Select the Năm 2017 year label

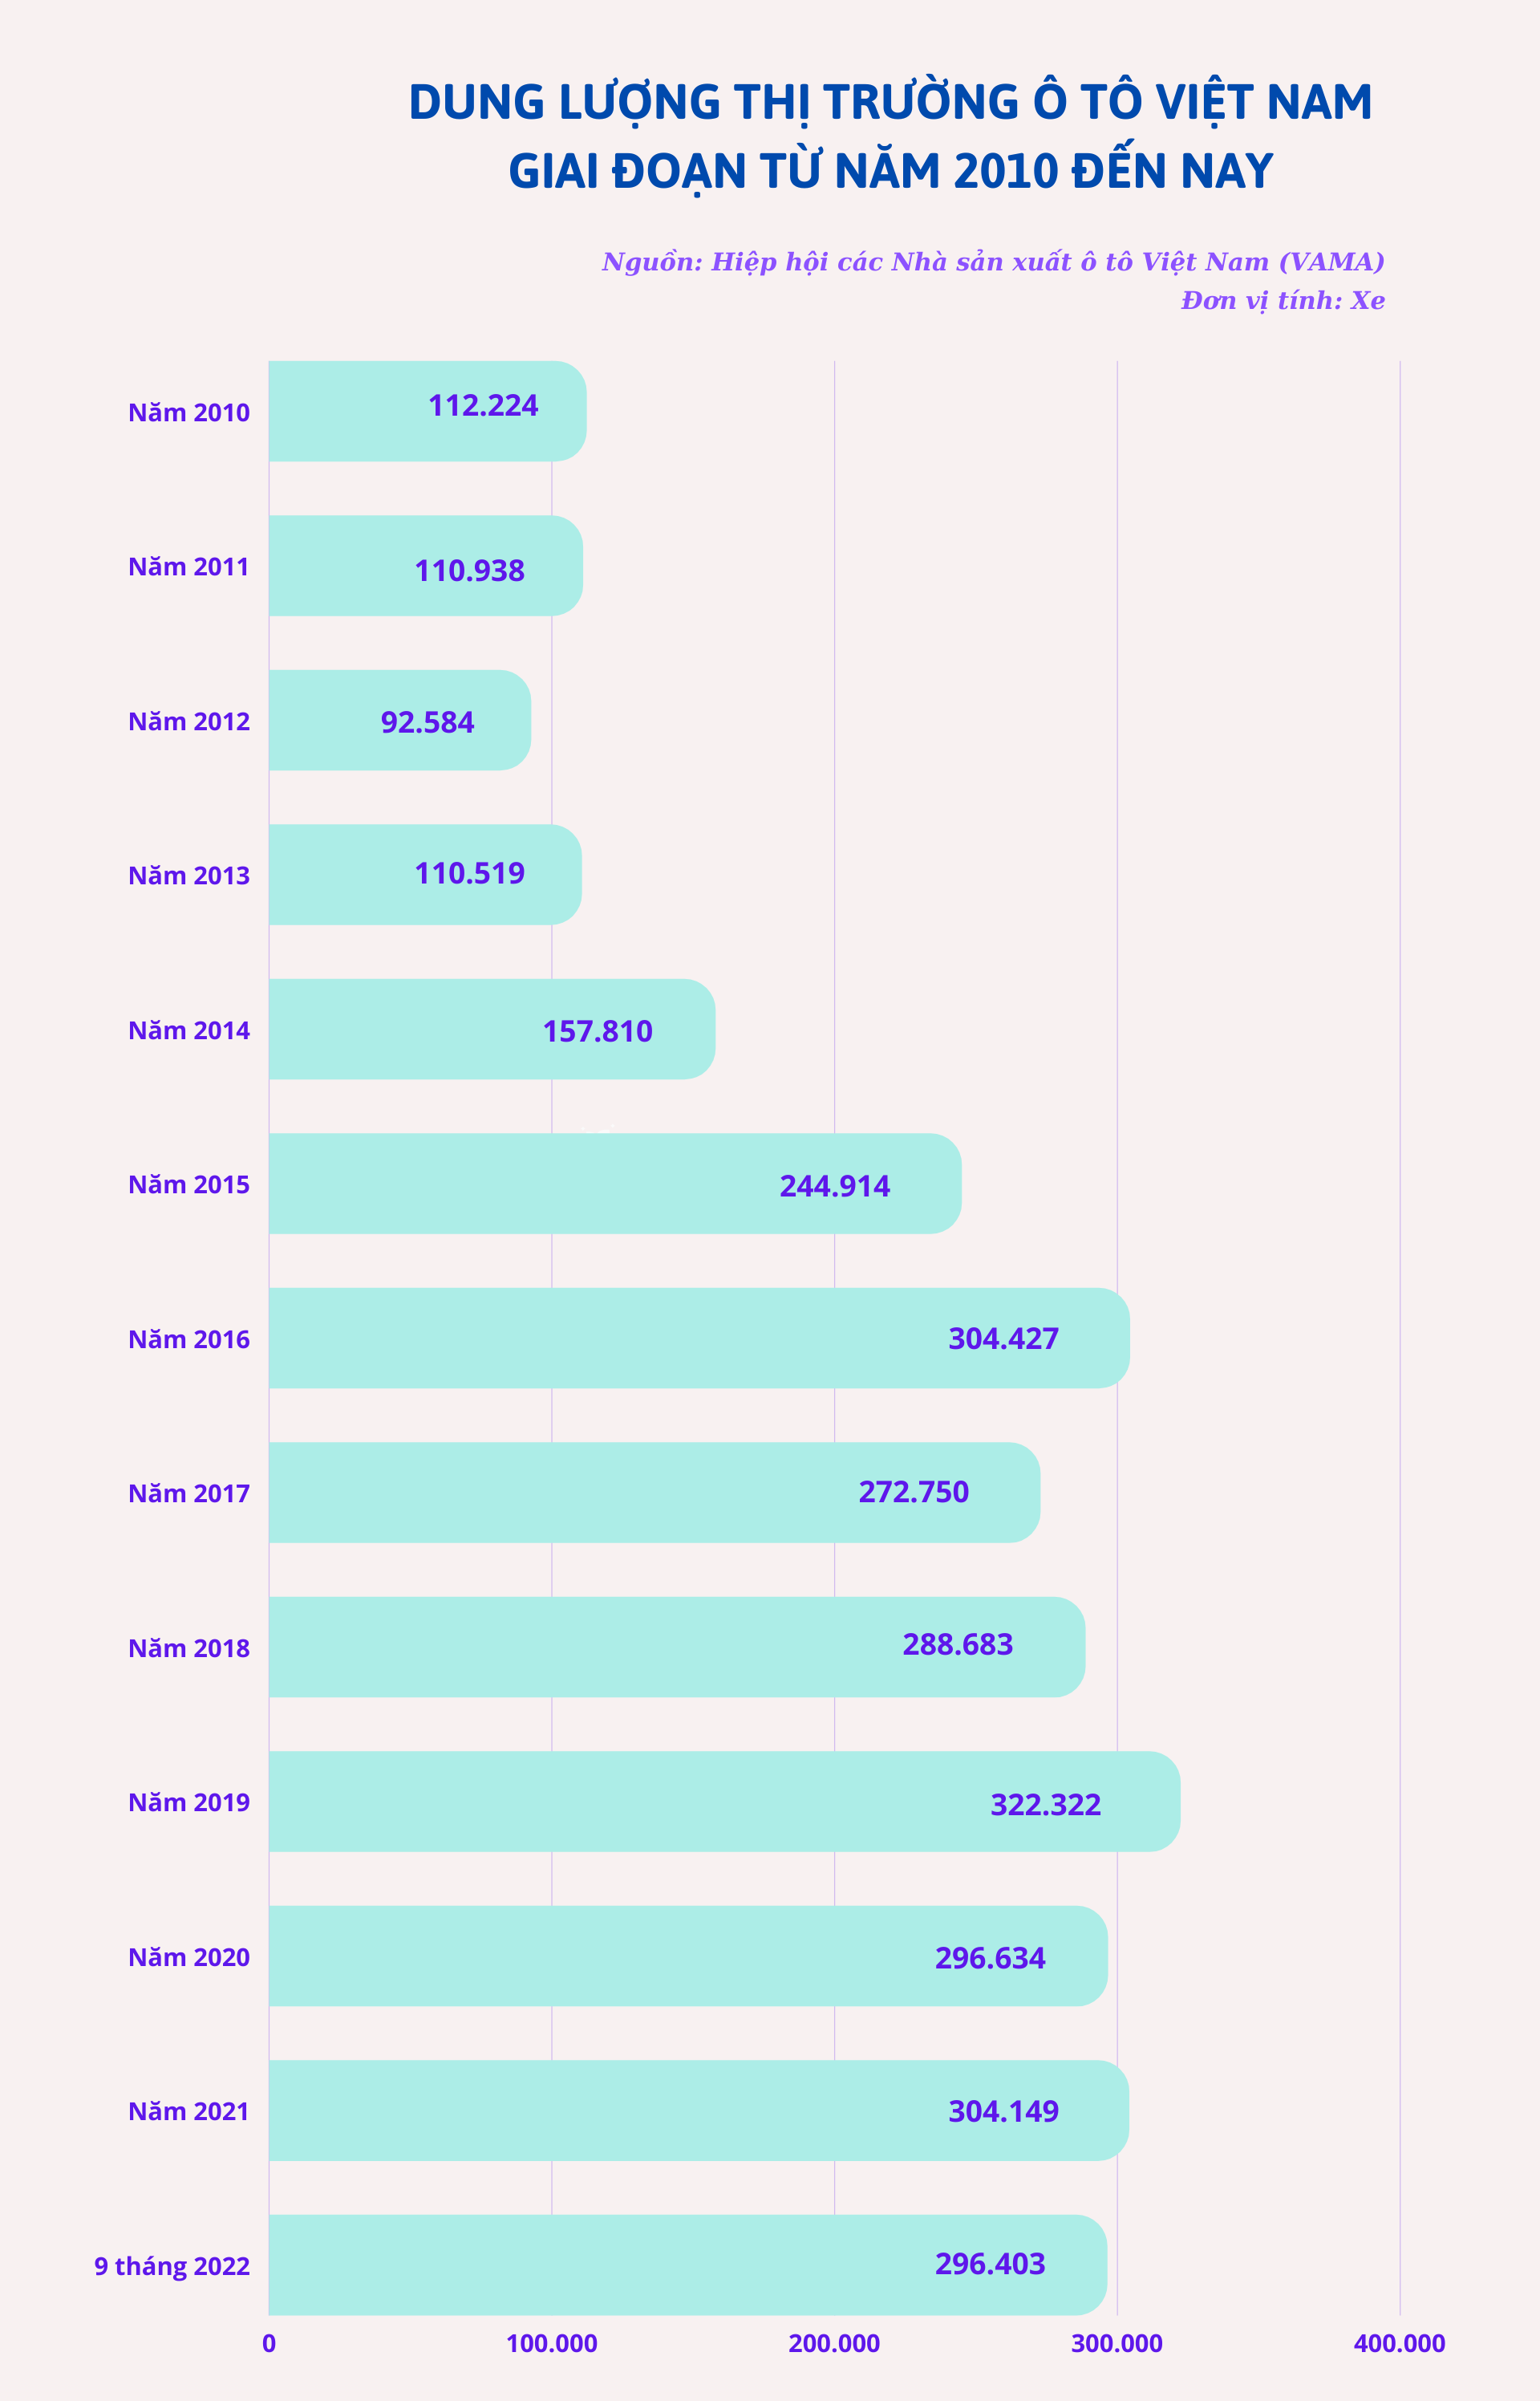189,1493
